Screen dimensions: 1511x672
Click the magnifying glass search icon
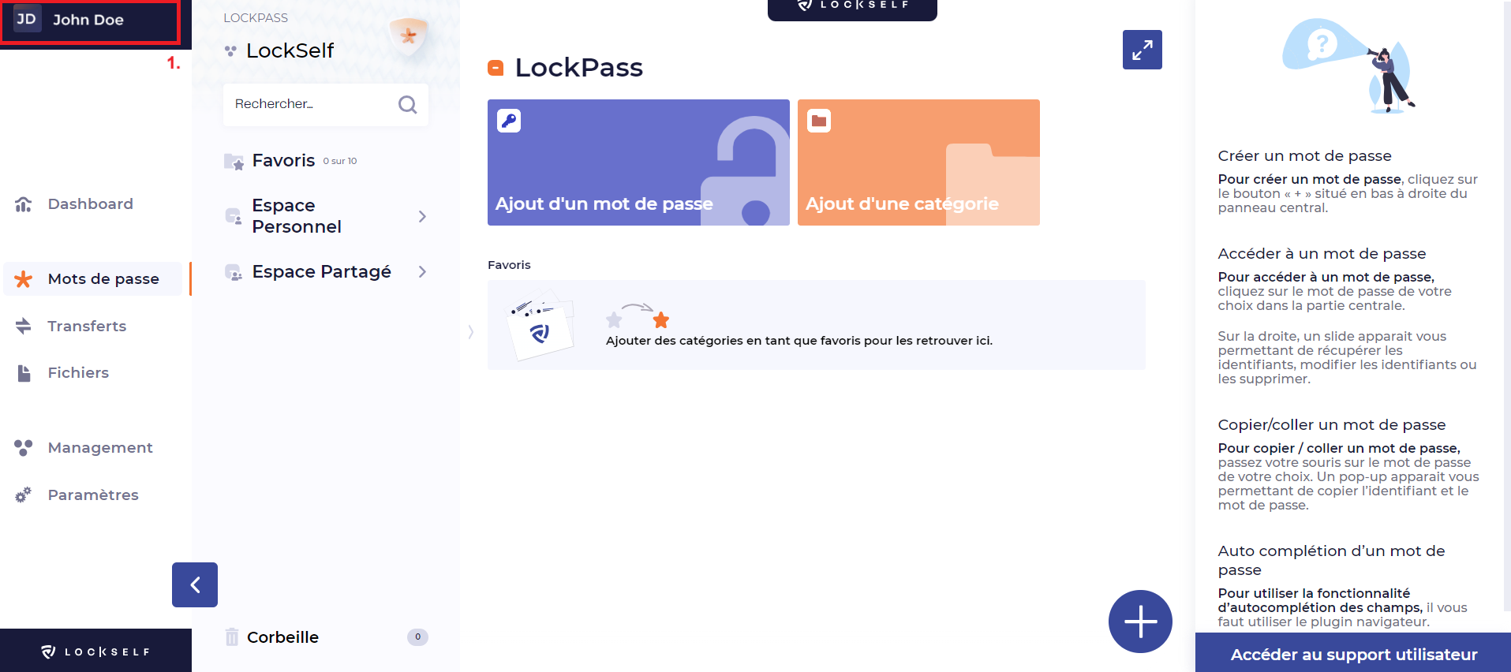tap(407, 104)
